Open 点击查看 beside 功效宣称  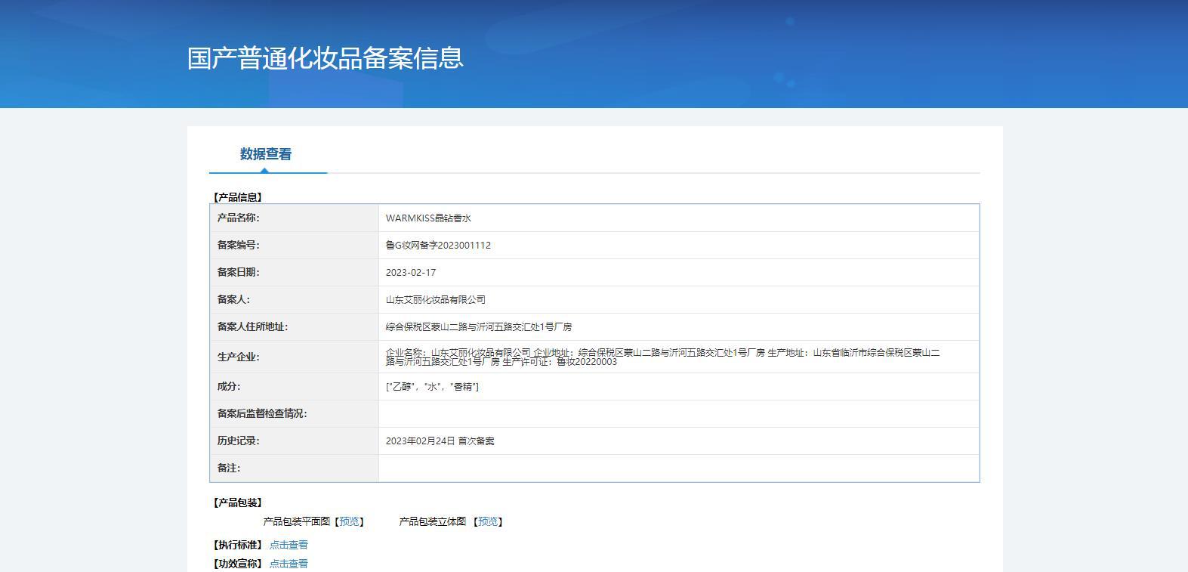click(289, 564)
